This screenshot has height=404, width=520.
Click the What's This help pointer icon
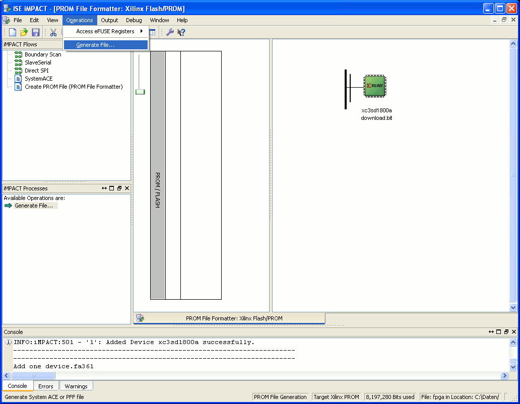click(181, 32)
